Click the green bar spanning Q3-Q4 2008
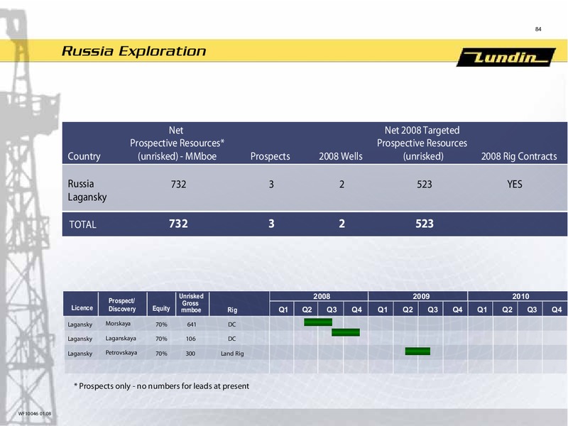 [x=346, y=332]
